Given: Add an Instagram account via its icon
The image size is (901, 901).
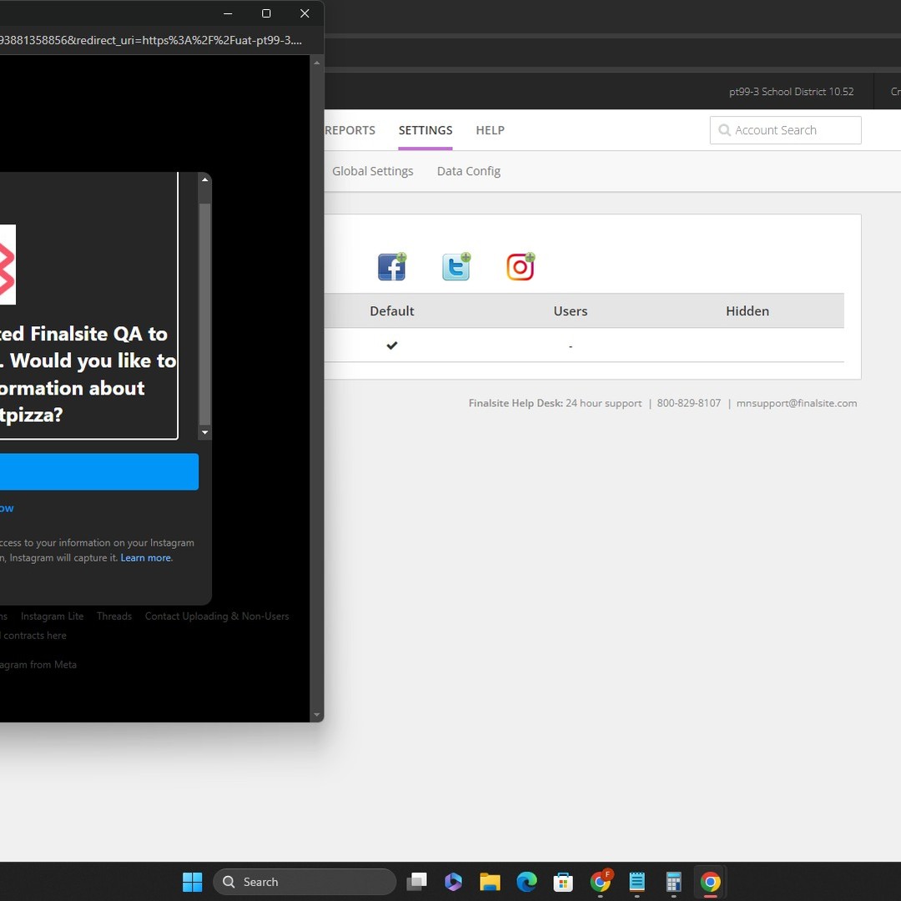Looking at the screenshot, I should [521, 267].
